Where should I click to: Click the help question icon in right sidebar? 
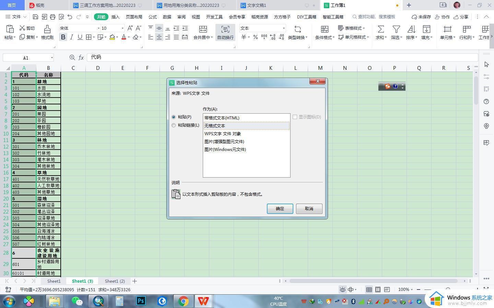coord(486,101)
